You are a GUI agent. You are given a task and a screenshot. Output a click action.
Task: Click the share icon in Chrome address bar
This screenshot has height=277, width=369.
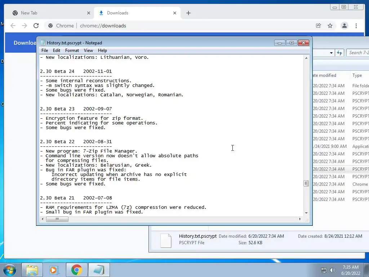319,26
